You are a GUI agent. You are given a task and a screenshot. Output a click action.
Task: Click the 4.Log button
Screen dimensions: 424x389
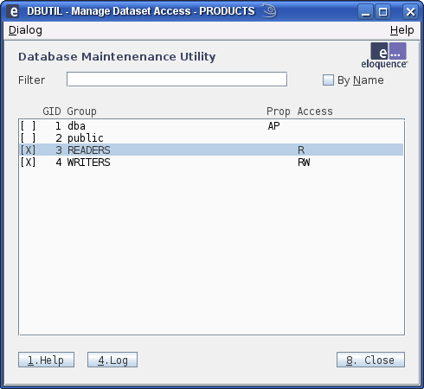112,360
